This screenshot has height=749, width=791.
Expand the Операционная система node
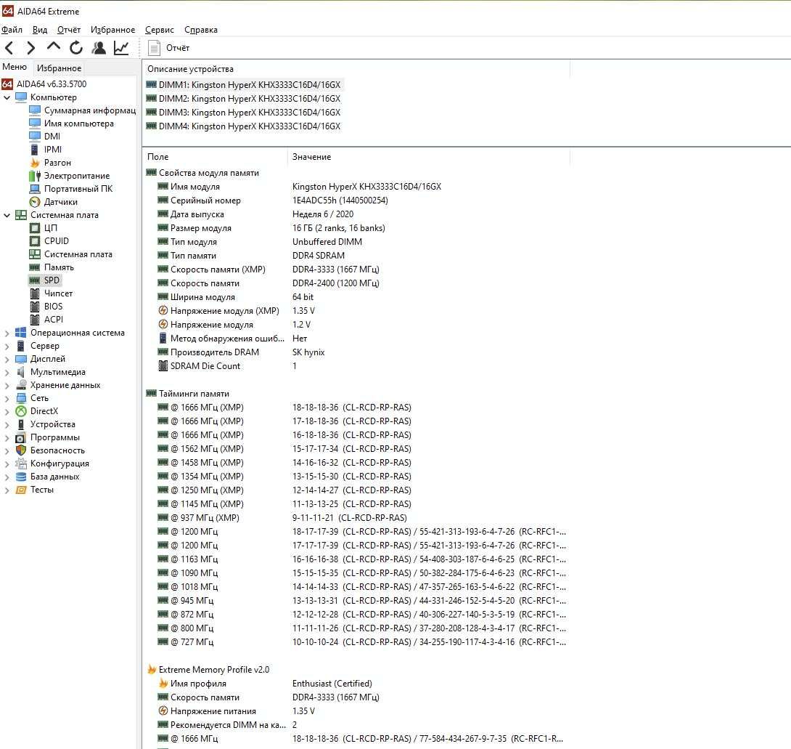[7, 333]
